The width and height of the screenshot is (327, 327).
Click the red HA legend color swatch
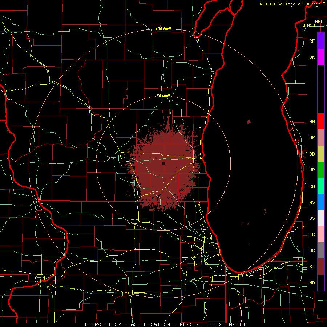321,121
